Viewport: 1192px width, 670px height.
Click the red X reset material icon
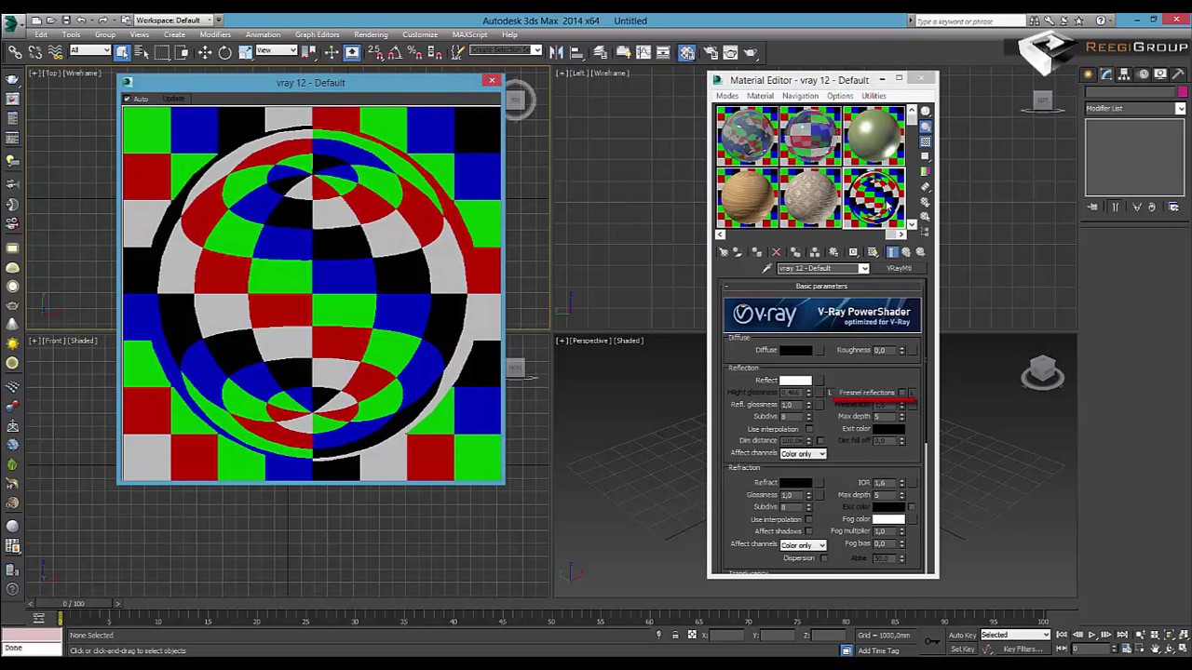coord(776,252)
